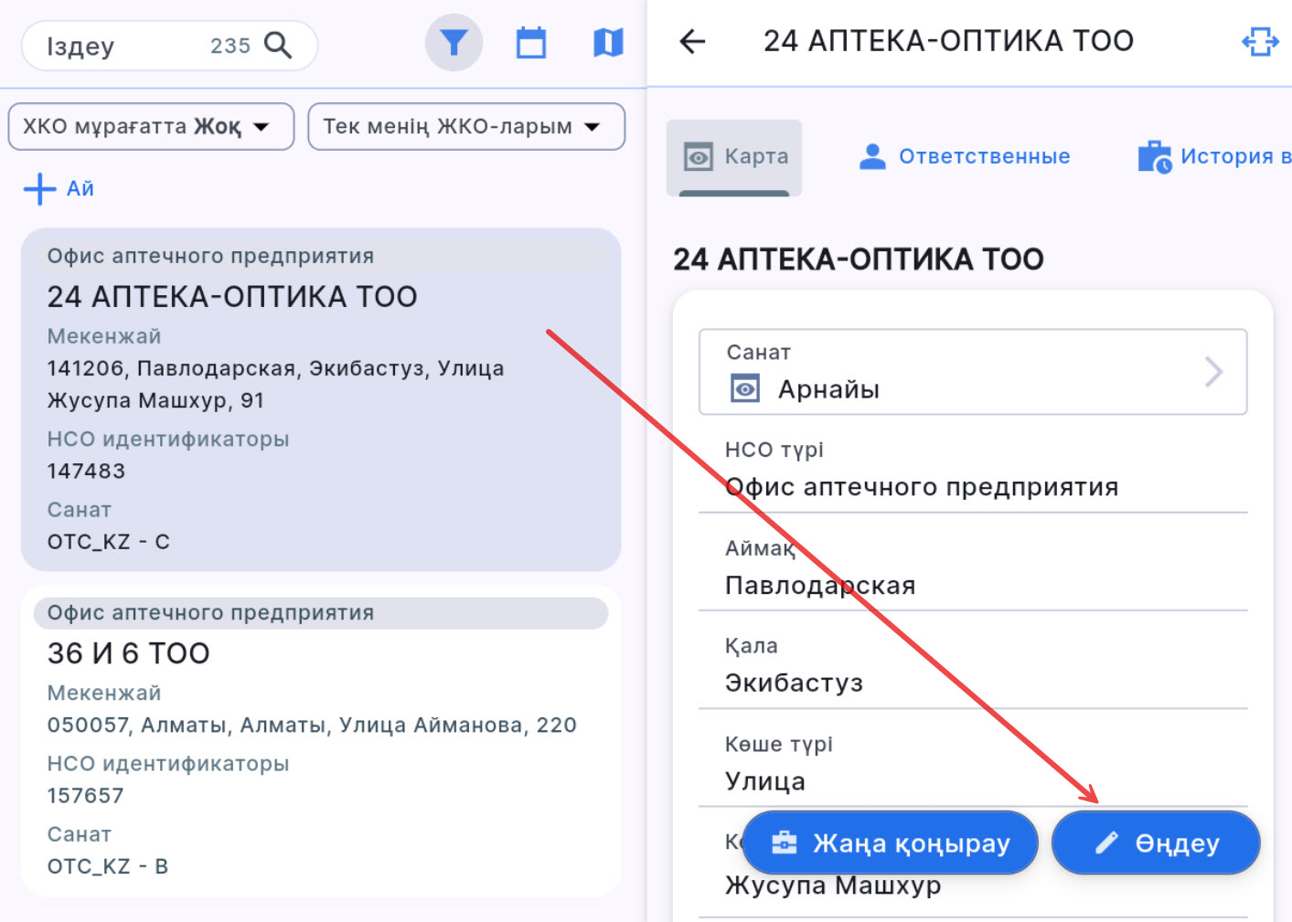Open the calendar view icon
This screenshot has height=922, width=1292.
tap(530, 43)
